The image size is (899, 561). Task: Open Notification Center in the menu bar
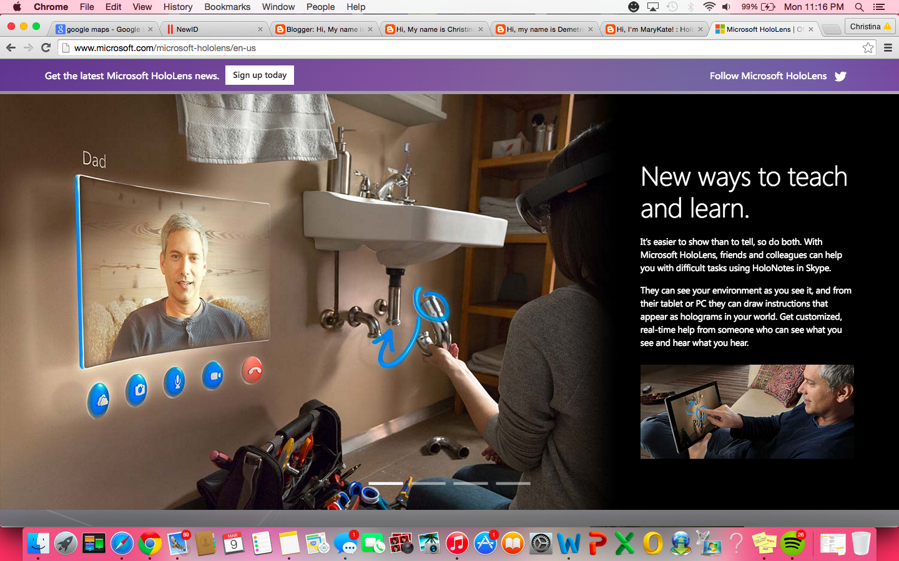point(879,7)
